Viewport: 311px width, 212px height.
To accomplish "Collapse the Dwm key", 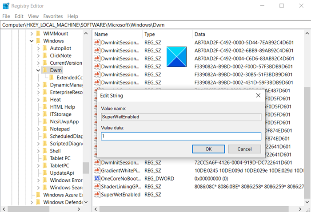I will click(38, 70).
